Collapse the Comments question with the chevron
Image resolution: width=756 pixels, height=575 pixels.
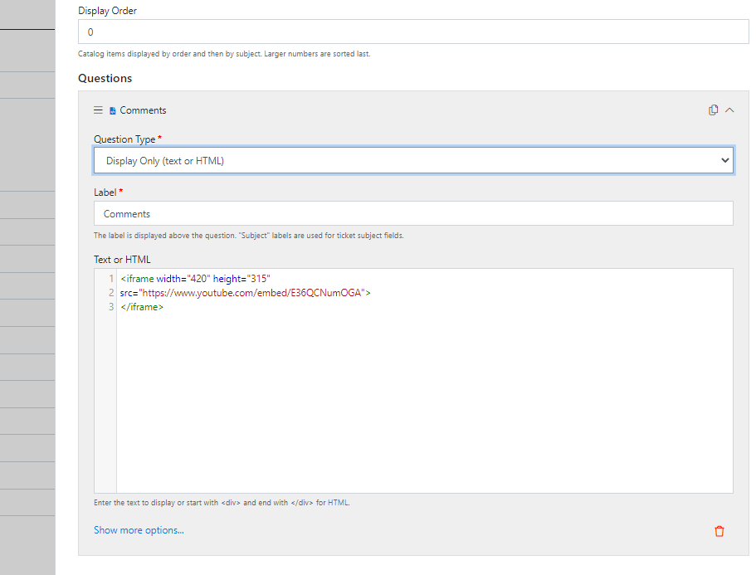(x=729, y=110)
